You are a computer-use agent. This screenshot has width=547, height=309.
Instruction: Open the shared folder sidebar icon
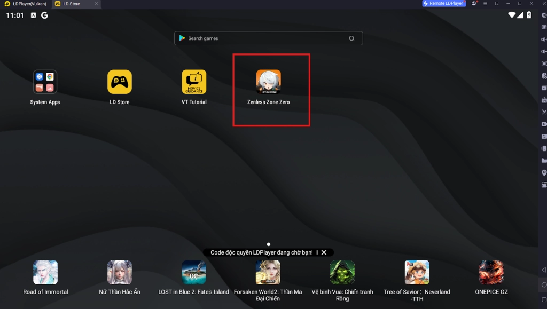tap(544, 160)
